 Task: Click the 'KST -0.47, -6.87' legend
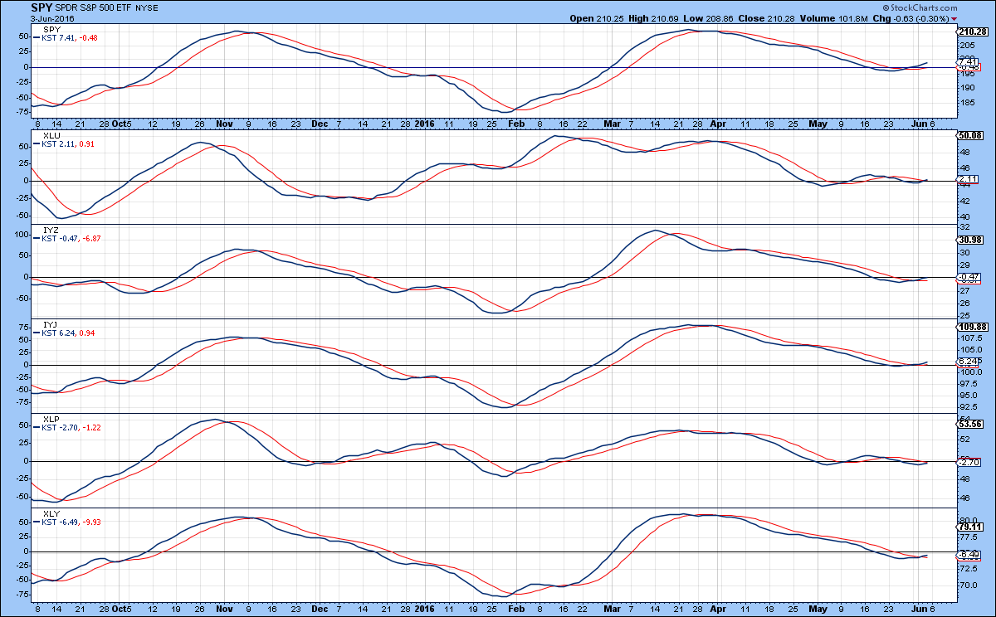point(71,238)
